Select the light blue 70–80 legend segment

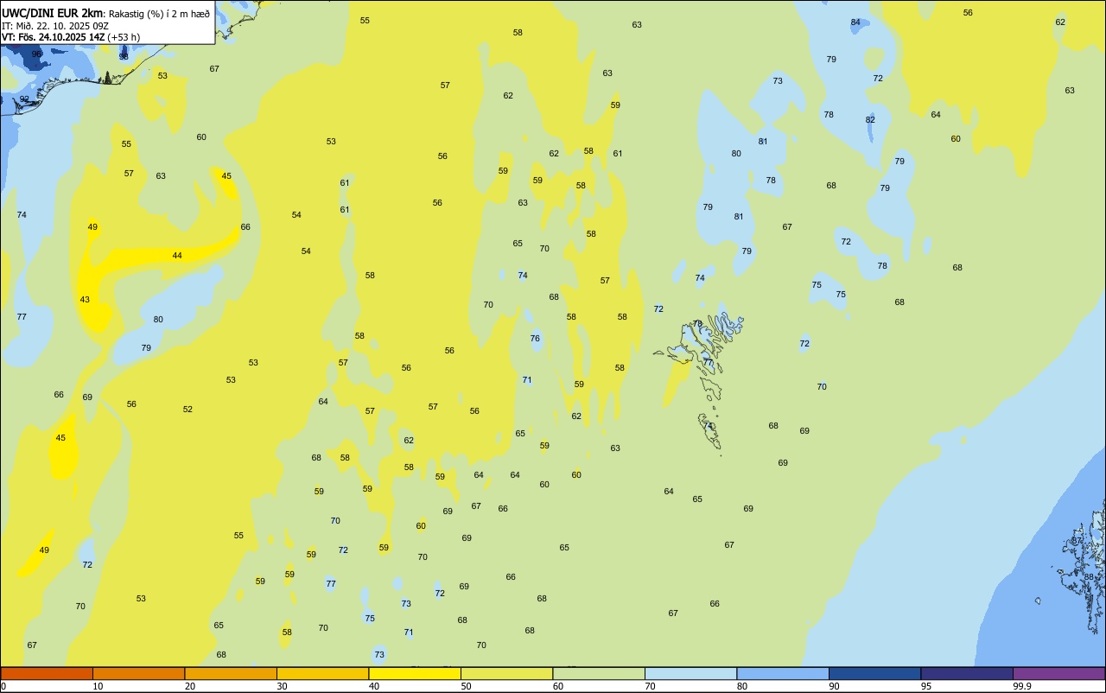[690, 673]
